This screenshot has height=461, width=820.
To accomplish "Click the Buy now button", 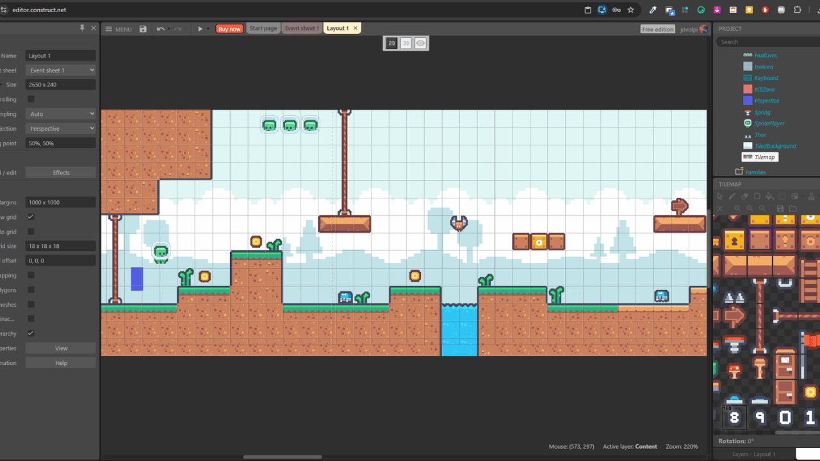I will (229, 29).
